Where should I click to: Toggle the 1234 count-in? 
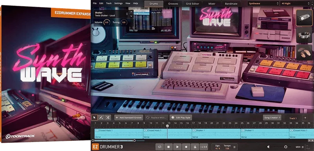204,147
